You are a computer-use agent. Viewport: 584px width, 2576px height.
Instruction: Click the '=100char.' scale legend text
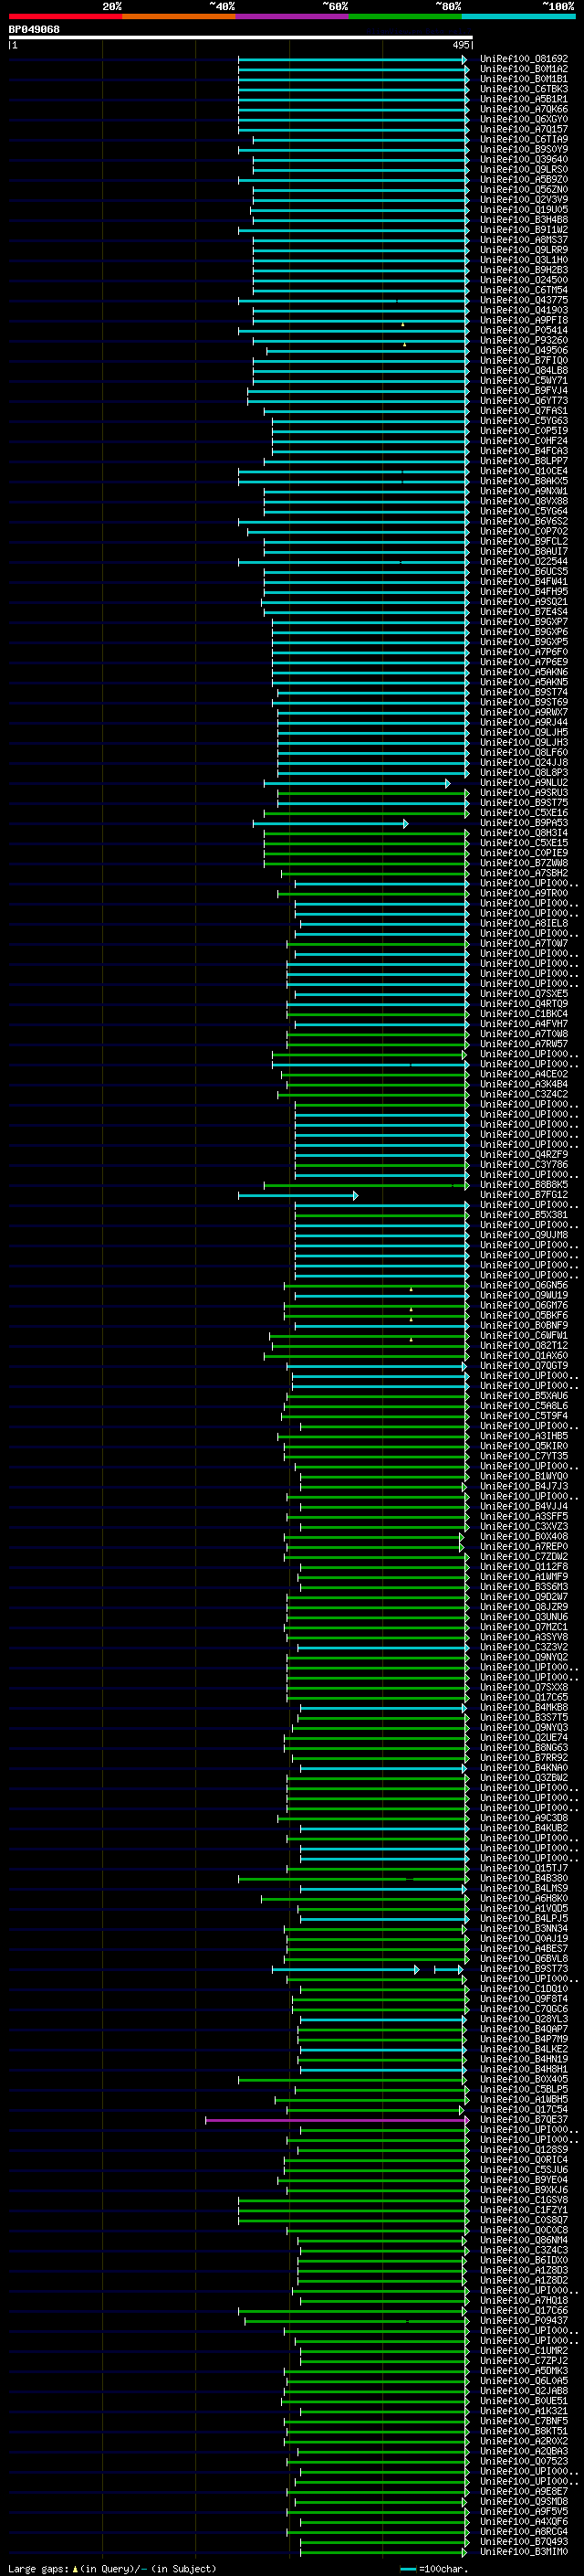pyautogui.click(x=443, y=2569)
